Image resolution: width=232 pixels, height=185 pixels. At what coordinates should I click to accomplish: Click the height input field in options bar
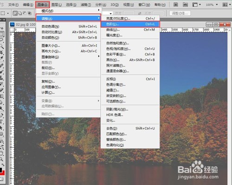click(158, 13)
